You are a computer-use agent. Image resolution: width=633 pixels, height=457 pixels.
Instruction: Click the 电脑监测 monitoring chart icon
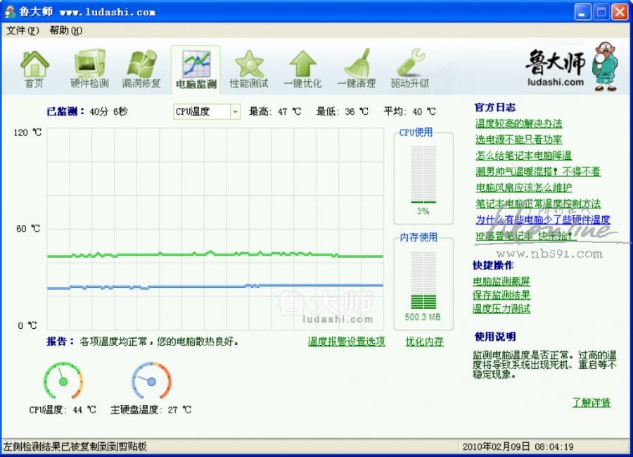(196, 64)
